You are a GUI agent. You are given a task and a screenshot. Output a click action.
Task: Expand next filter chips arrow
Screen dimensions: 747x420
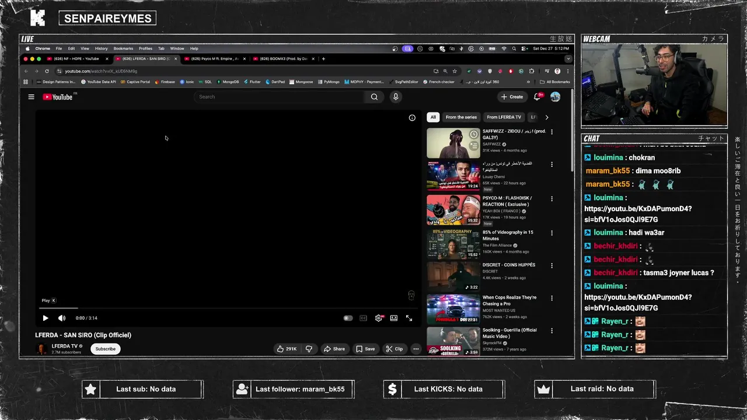(547, 117)
